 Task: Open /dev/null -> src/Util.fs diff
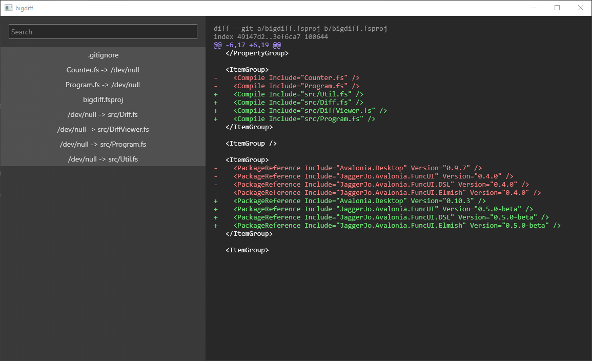103,159
